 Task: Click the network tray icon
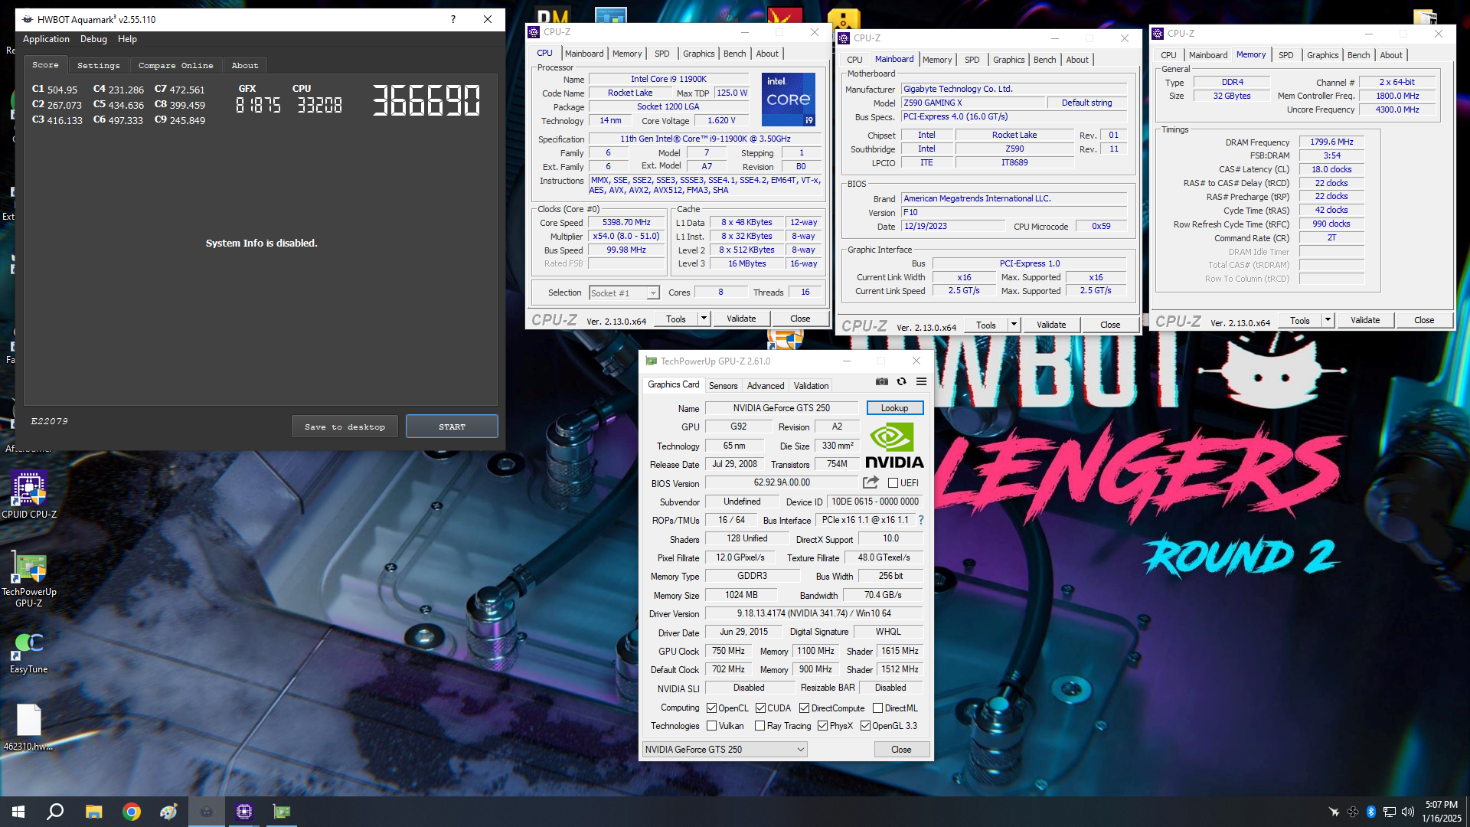(1390, 812)
